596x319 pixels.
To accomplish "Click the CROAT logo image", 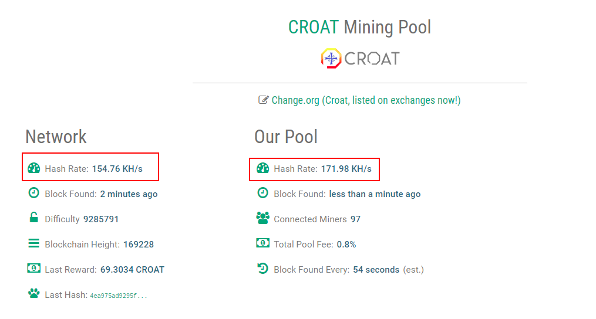I will point(360,59).
